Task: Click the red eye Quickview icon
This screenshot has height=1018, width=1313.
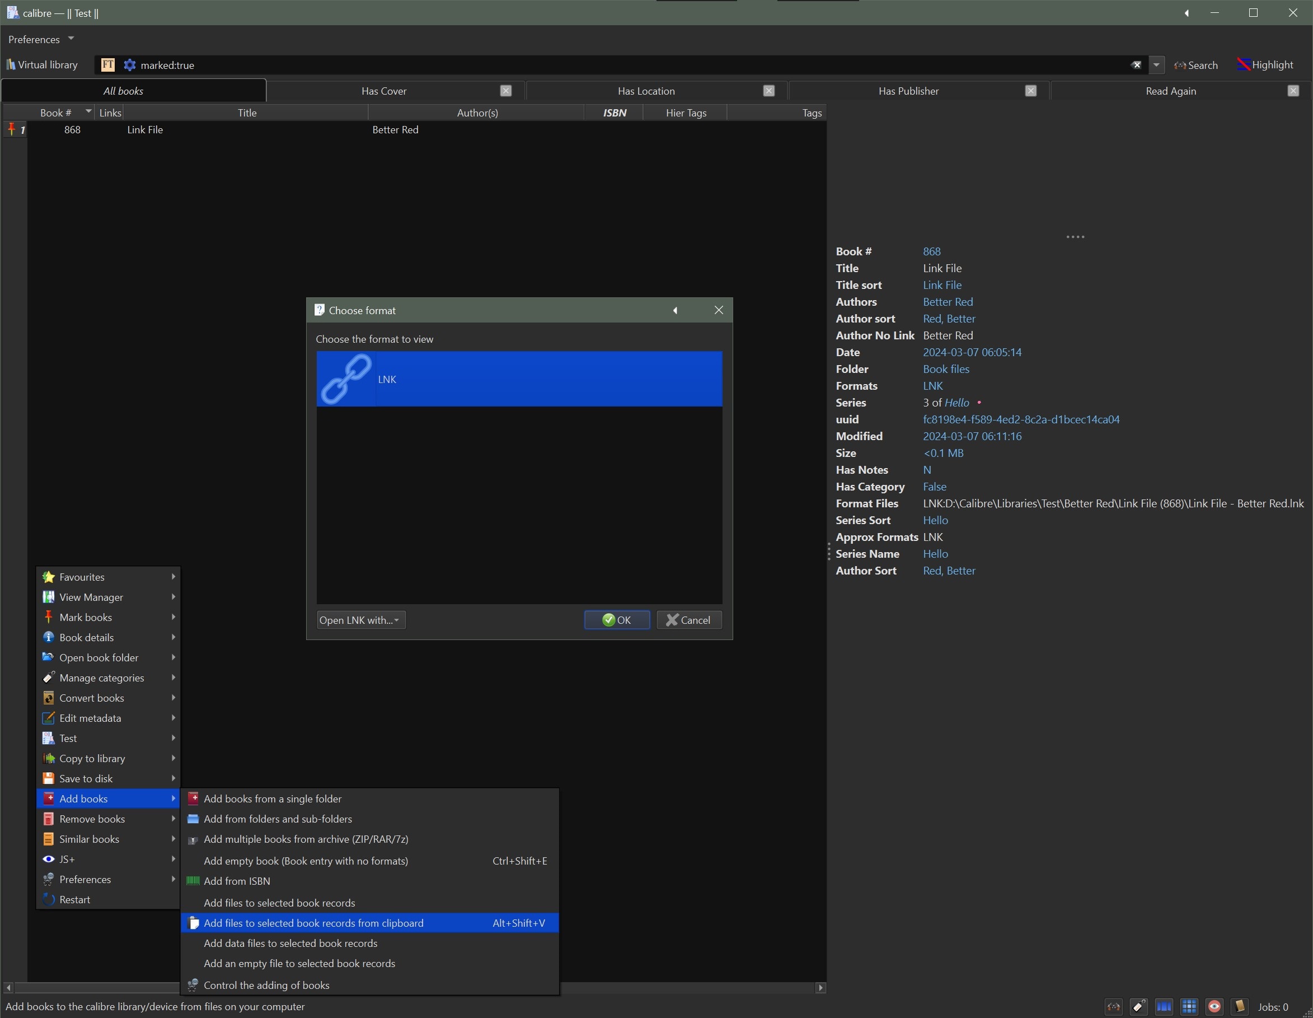Action: pyautogui.click(x=1214, y=1007)
